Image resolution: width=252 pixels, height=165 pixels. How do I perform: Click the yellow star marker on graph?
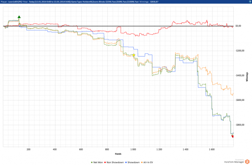(x=134, y=55)
